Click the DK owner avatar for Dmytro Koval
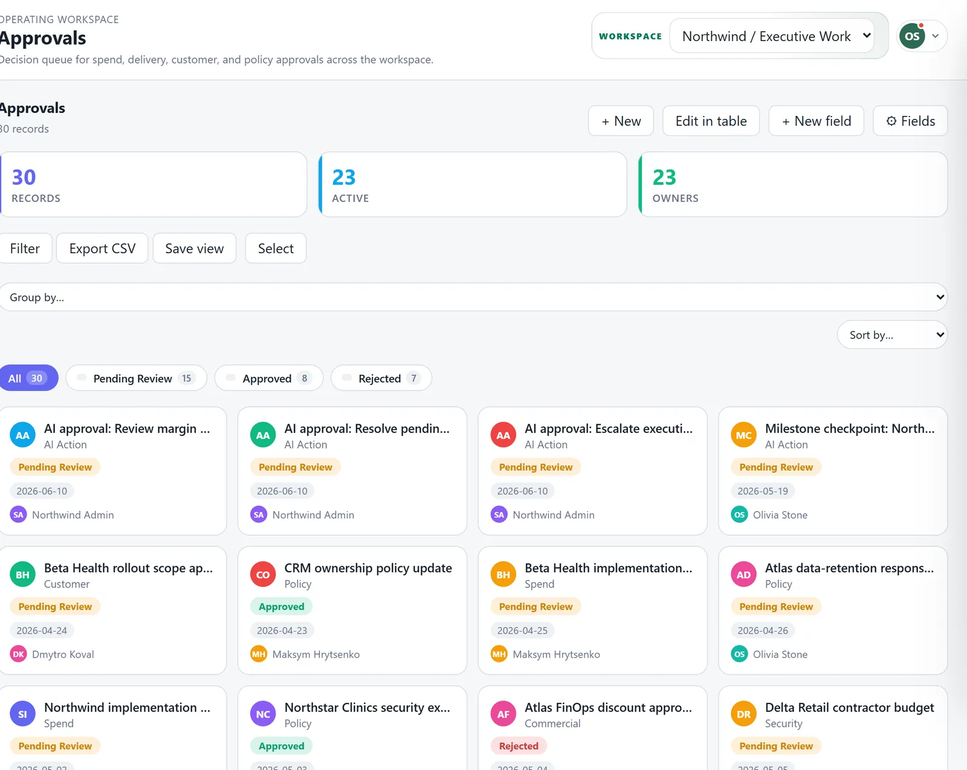Viewport: 967px width, 770px height. [x=19, y=654]
